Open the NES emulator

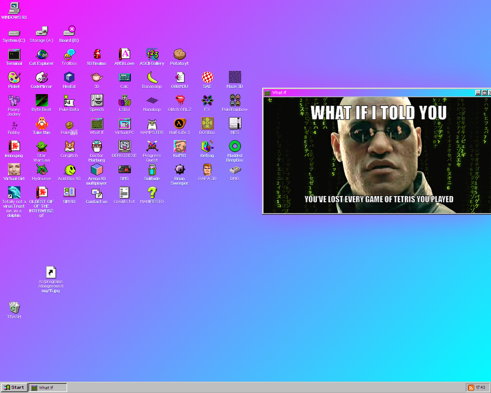[234, 124]
